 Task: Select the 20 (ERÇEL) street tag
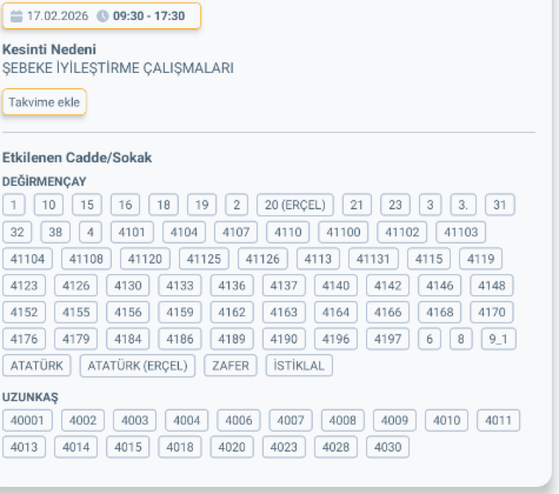295,205
